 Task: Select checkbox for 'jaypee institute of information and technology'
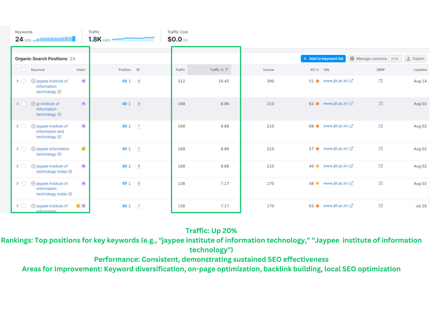[24, 126]
